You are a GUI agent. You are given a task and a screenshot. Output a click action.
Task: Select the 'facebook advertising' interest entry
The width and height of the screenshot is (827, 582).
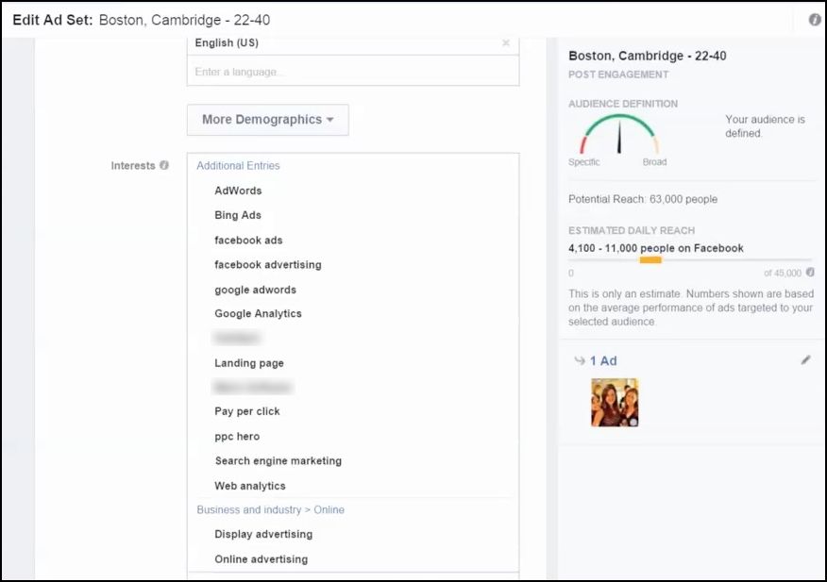click(x=268, y=265)
